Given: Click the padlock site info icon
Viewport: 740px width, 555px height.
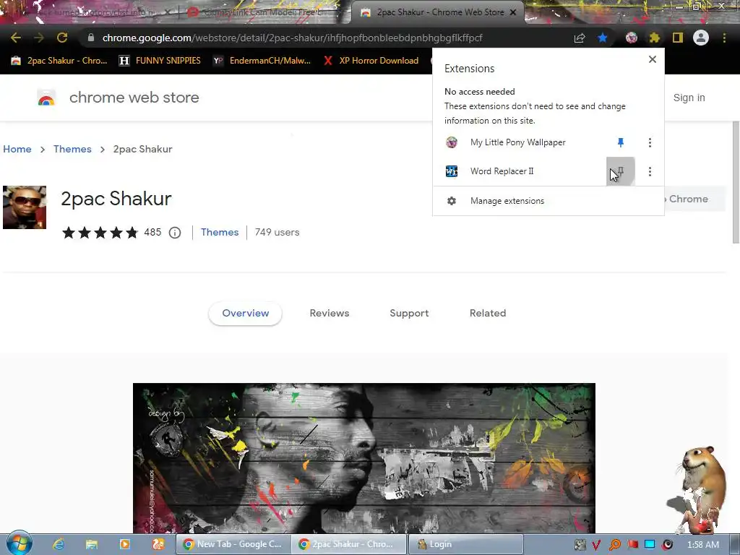Looking at the screenshot, I should pos(91,38).
